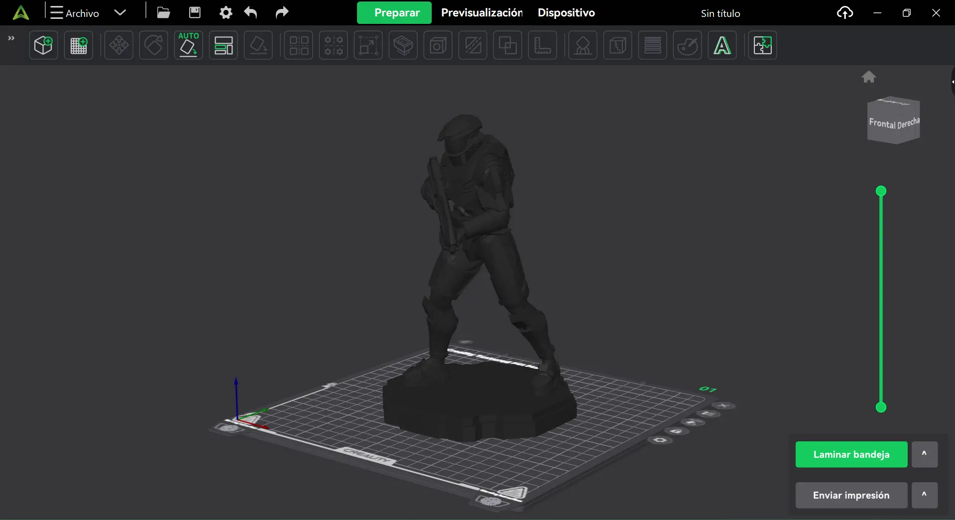Viewport: 955px width, 520px height.
Task: Switch to the Previsualización tab
Action: tap(481, 13)
